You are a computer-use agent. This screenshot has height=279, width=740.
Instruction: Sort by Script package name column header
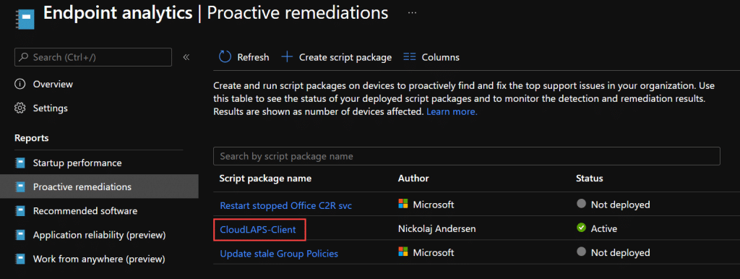coord(265,179)
